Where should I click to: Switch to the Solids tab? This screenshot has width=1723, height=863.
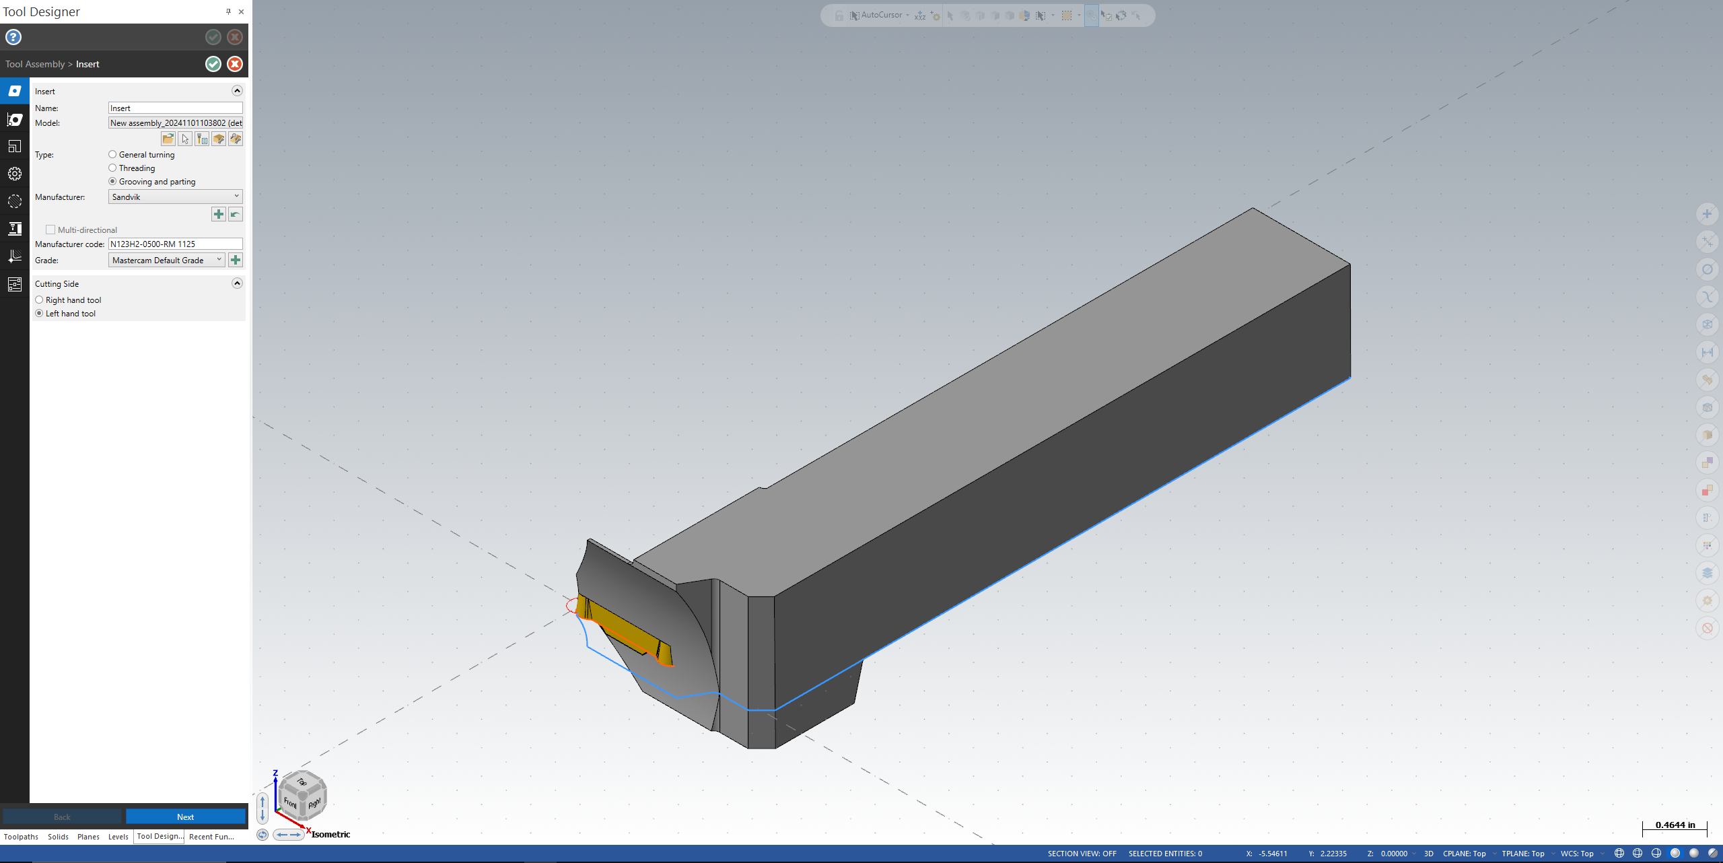click(58, 837)
